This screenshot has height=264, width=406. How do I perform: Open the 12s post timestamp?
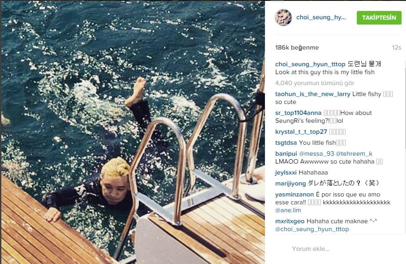coord(396,47)
